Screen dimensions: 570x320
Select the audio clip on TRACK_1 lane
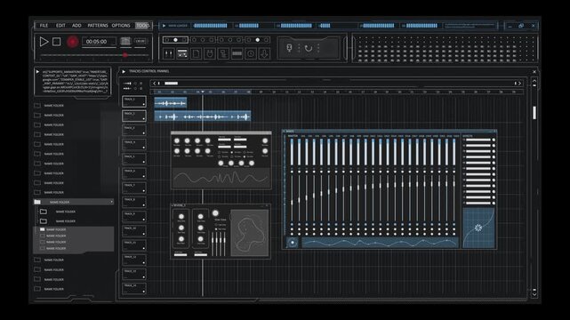[171, 103]
